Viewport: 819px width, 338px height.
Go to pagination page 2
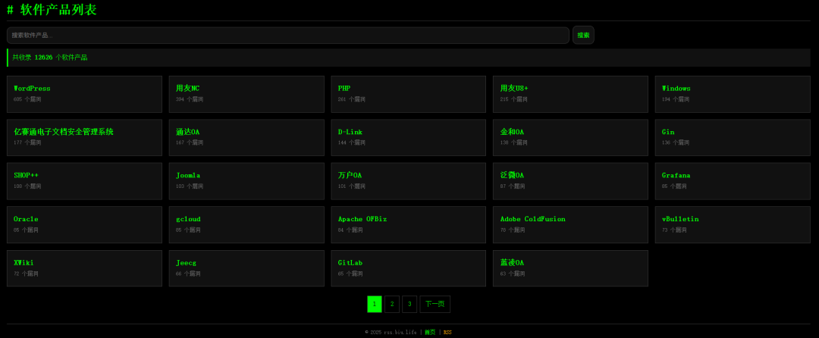tap(392, 304)
